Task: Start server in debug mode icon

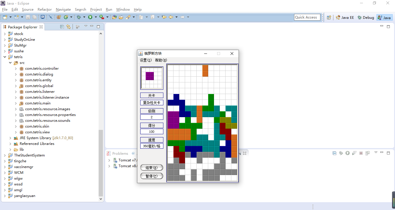Action: coord(341,153)
